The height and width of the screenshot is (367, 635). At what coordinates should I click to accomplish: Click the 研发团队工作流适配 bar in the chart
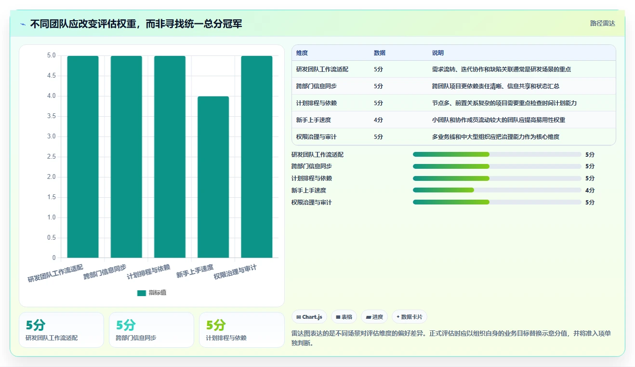point(83,157)
